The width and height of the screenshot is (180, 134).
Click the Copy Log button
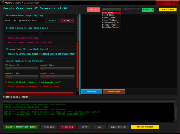(49, 127)
